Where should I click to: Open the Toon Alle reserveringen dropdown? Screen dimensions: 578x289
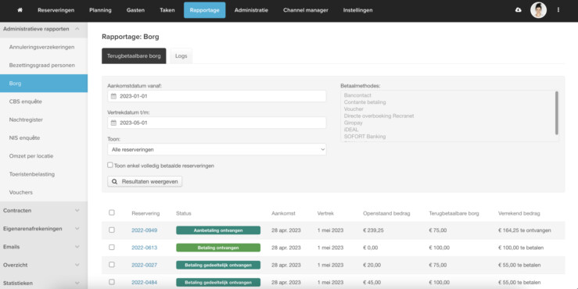tap(217, 149)
